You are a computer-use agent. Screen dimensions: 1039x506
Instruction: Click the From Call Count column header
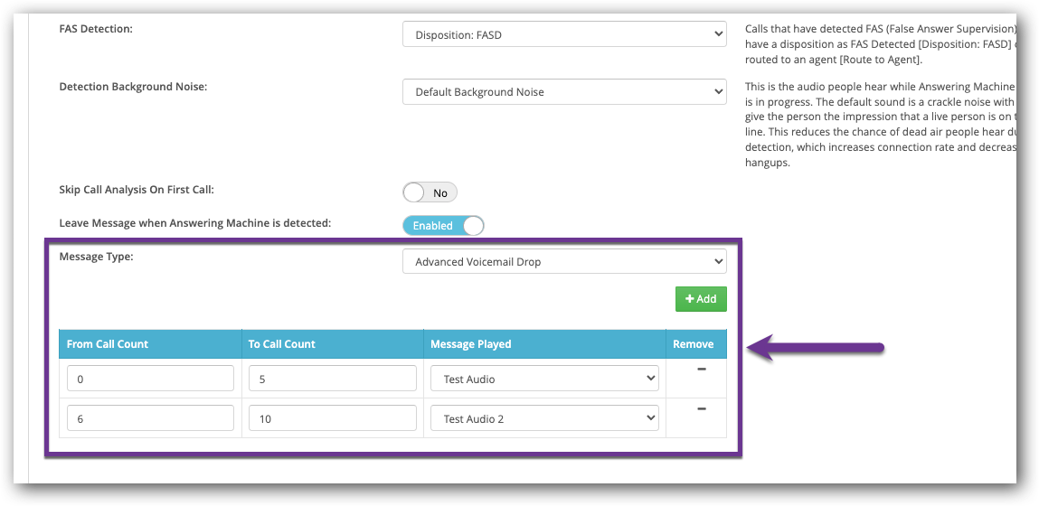pos(108,344)
